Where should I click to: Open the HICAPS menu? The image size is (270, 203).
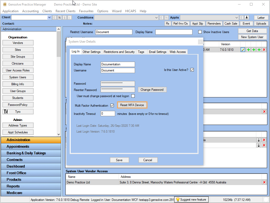pos(130,11)
